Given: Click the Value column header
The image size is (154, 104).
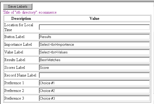Looking at the screenshot, I should [x=94, y=18].
